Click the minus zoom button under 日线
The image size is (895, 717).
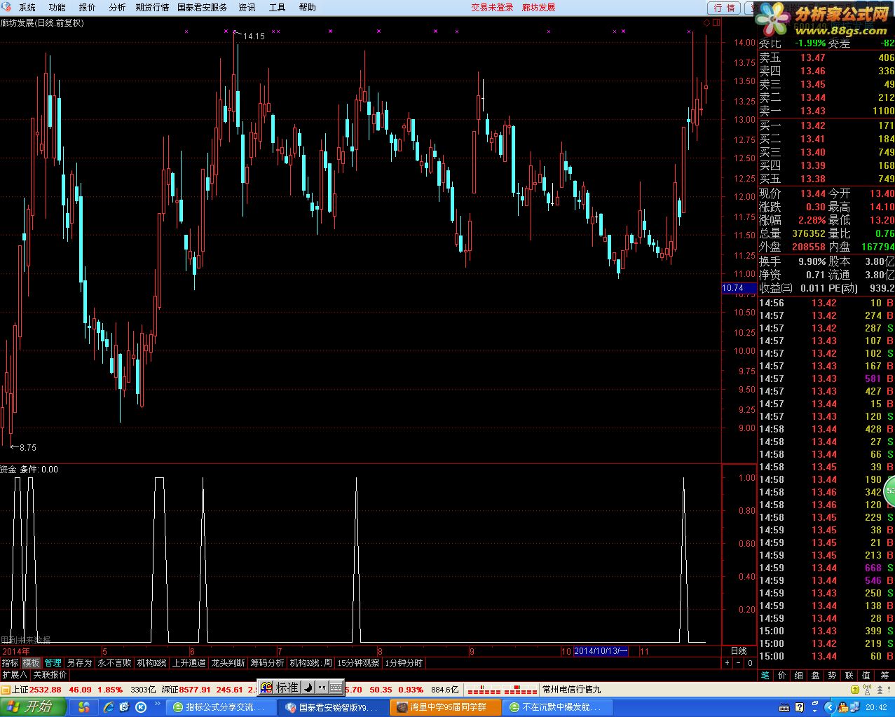(738, 662)
